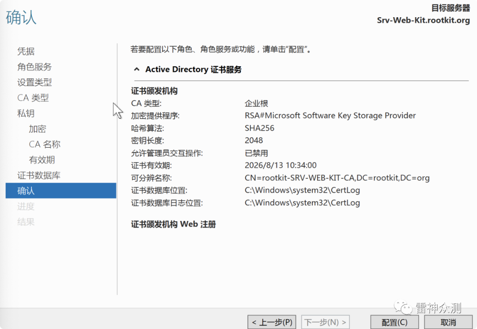Click the 已禁用 value

pyautogui.click(x=257, y=153)
